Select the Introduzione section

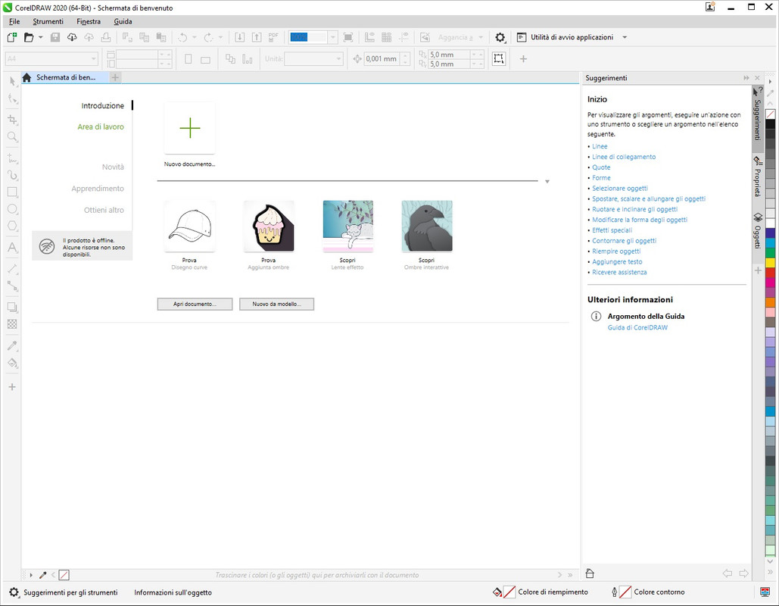[103, 105]
